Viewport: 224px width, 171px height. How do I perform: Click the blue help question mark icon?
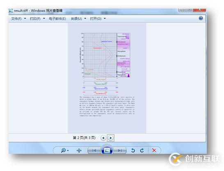coord(201,18)
